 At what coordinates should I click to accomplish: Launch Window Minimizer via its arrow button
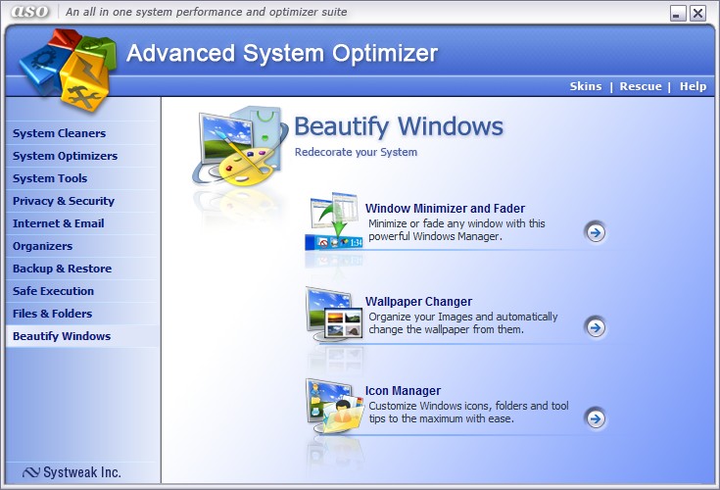596,232
